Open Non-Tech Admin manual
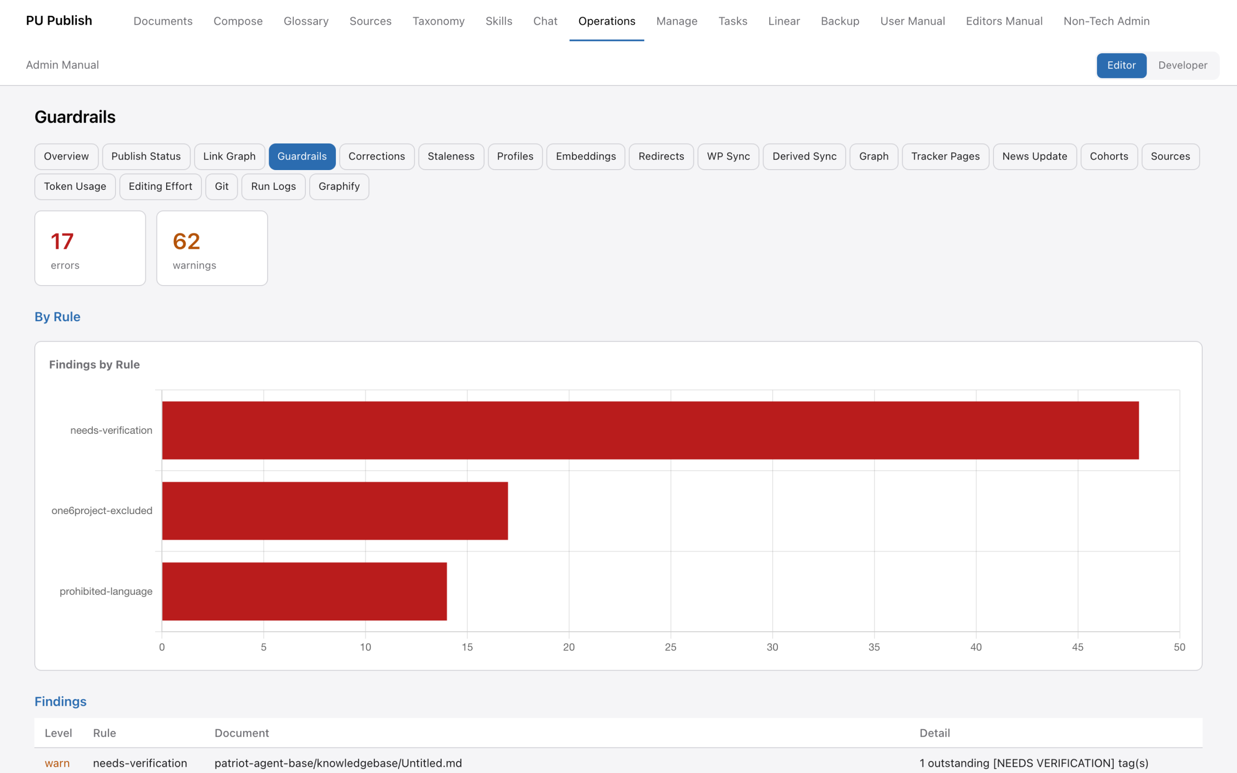 pyautogui.click(x=1106, y=21)
